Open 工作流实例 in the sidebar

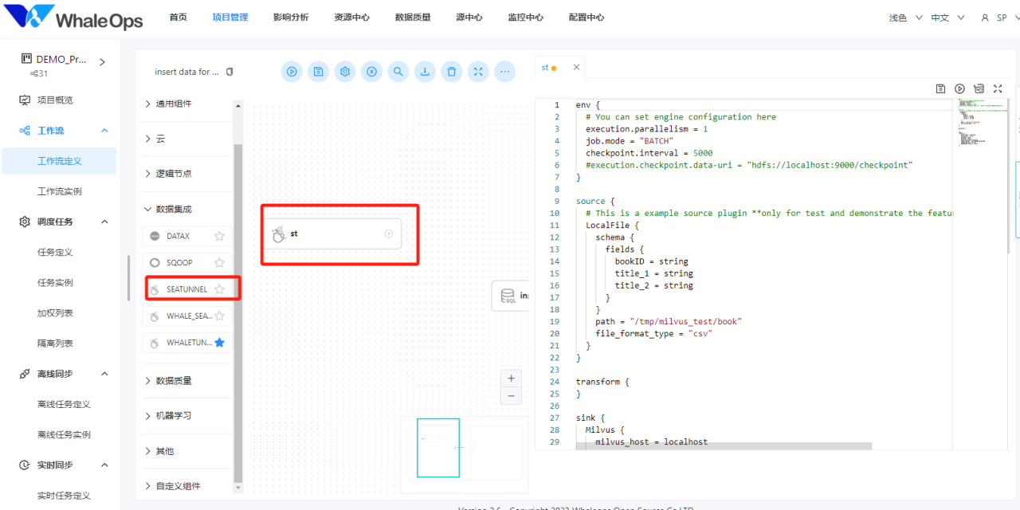click(60, 191)
